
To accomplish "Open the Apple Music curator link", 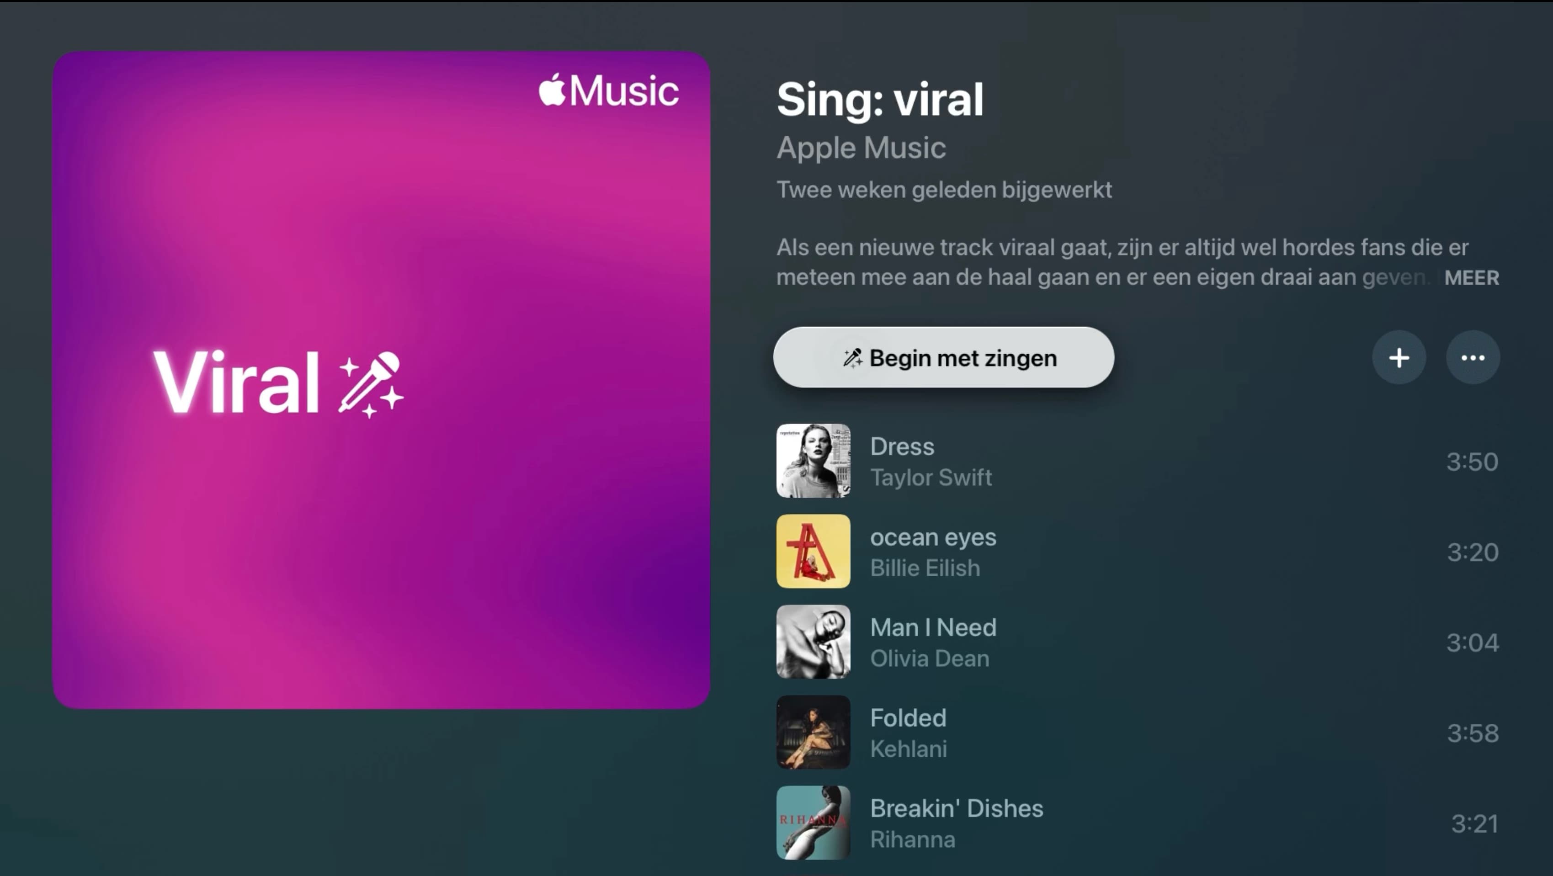I will point(861,148).
